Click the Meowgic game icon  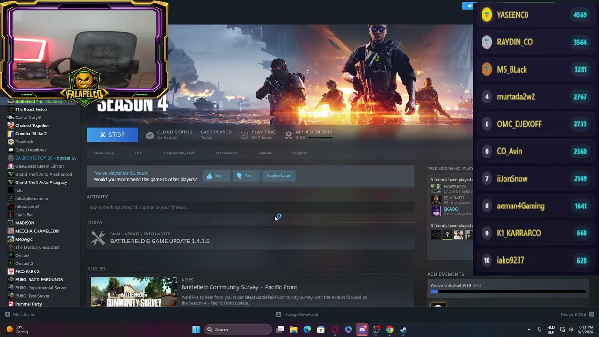tap(11, 239)
